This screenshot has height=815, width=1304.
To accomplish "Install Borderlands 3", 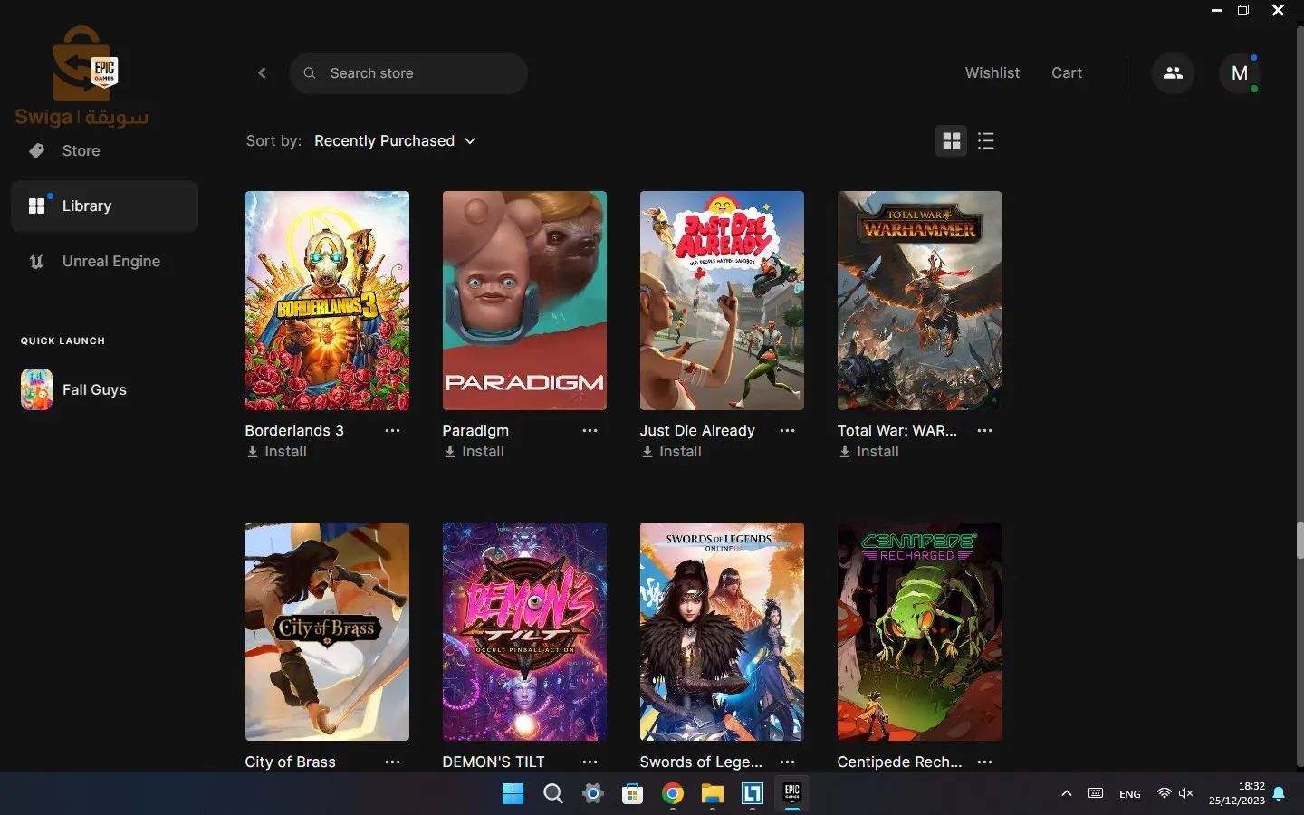I will point(277,452).
